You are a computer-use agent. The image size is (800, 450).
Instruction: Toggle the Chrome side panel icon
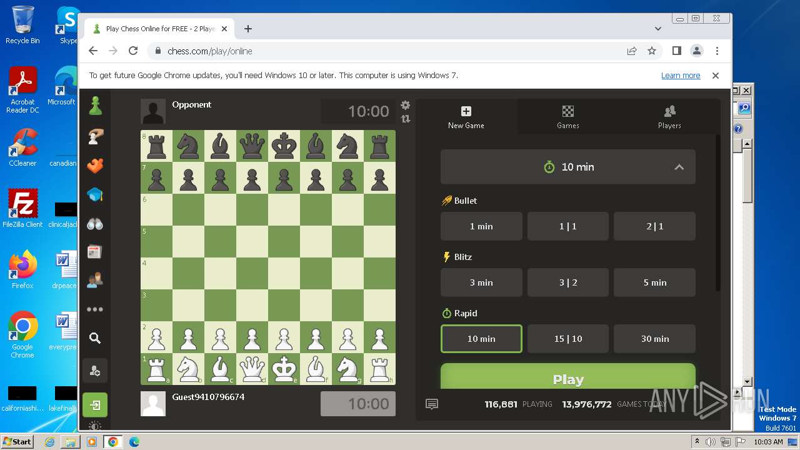pos(677,51)
